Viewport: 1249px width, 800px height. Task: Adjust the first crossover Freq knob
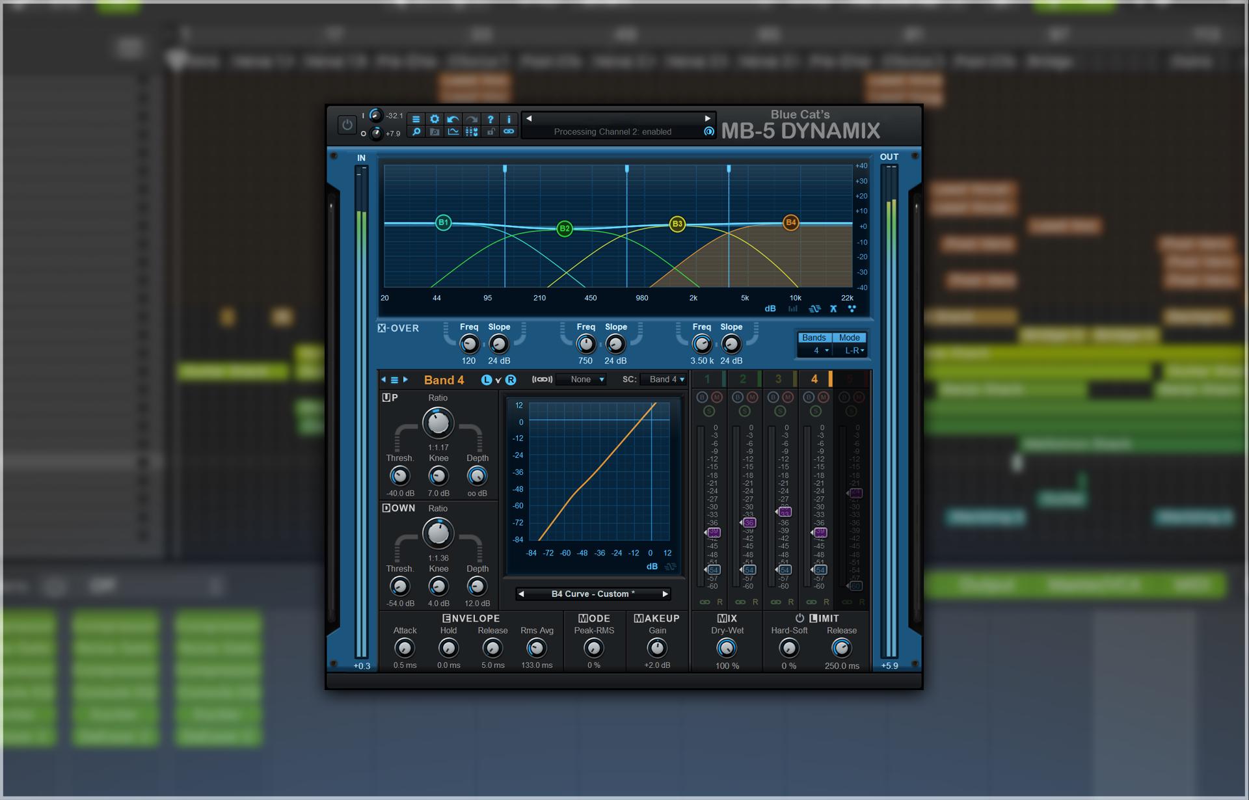[469, 344]
